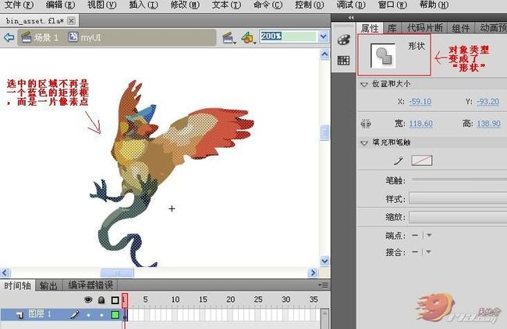The image size is (507, 329).
Task: Switch to the 输出 output tab
Action: tap(48, 285)
